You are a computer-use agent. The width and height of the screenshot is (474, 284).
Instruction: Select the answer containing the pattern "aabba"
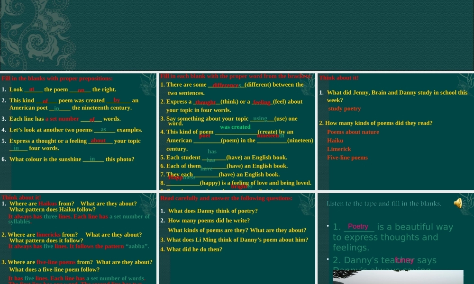pyautogui.click(x=79, y=246)
